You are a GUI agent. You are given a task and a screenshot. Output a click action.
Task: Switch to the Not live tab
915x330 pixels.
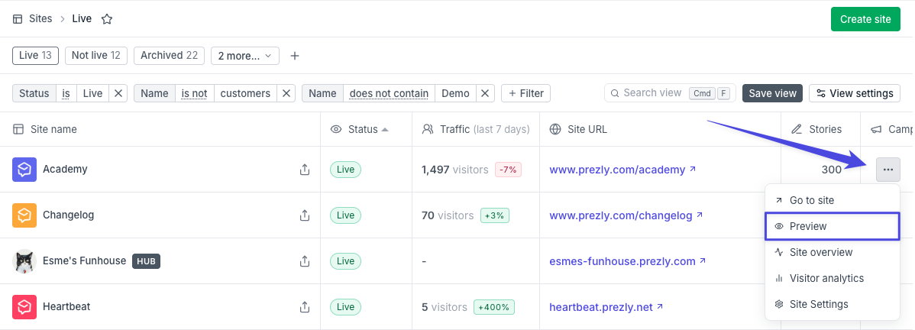(95, 56)
